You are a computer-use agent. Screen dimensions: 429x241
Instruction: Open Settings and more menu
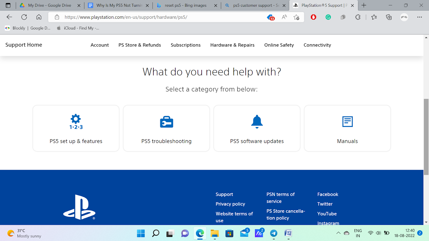[420, 17]
